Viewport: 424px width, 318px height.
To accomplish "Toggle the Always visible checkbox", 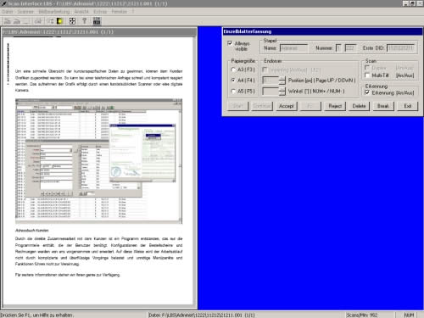I will (230, 43).
